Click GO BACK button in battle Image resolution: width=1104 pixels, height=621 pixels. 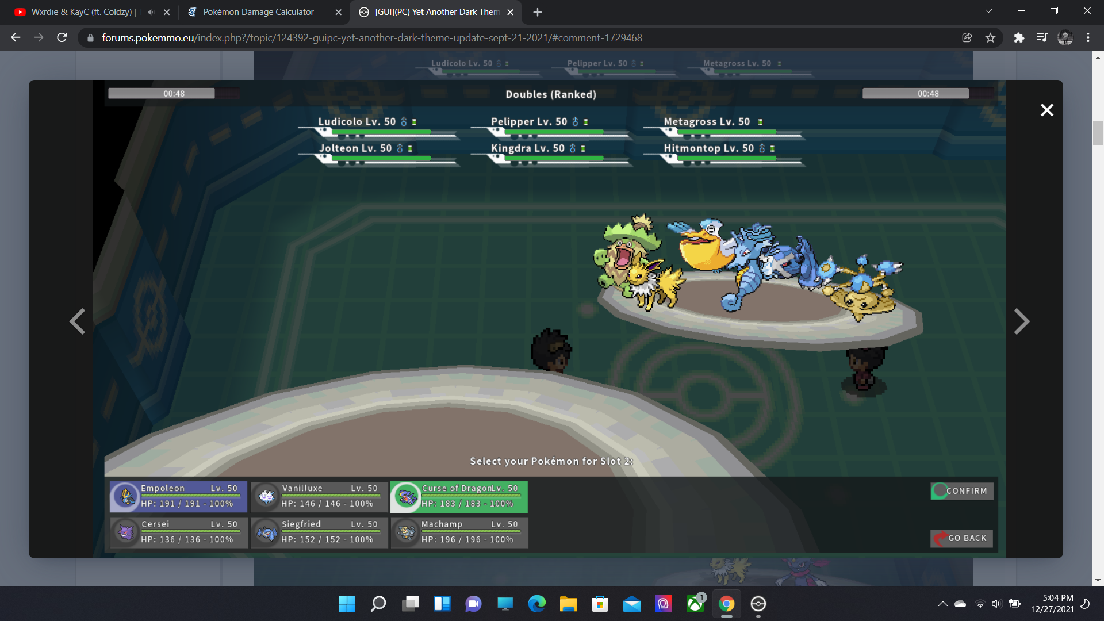coord(961,538)
